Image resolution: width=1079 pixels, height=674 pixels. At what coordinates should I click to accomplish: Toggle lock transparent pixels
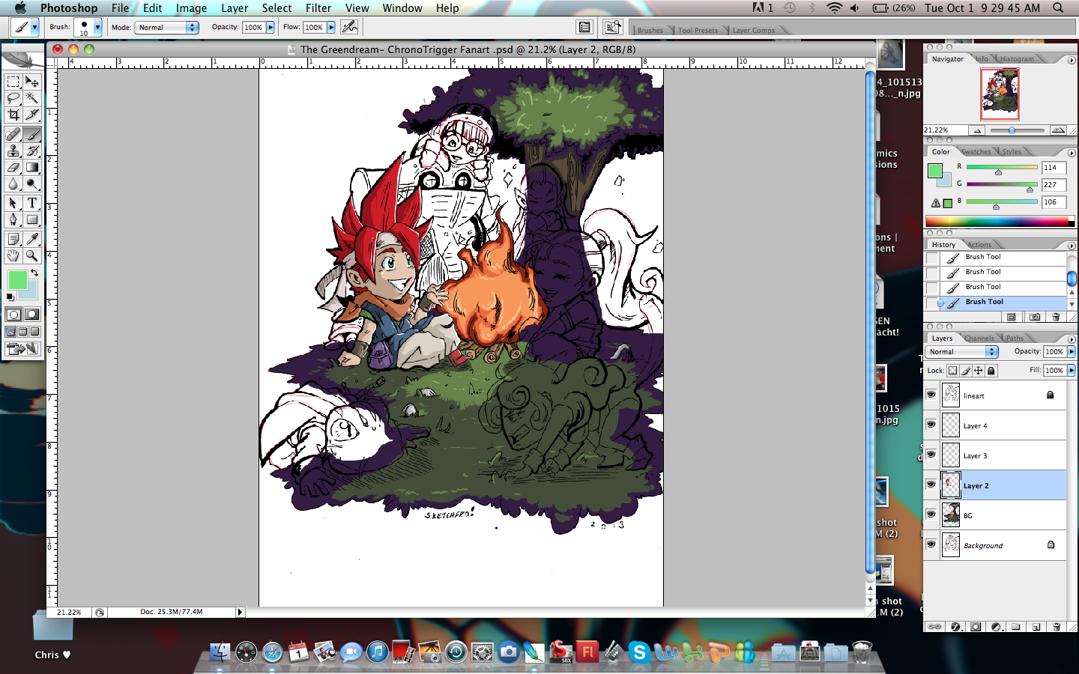point(953,370)
